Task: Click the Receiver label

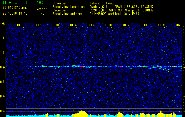Action: [60, 10]
